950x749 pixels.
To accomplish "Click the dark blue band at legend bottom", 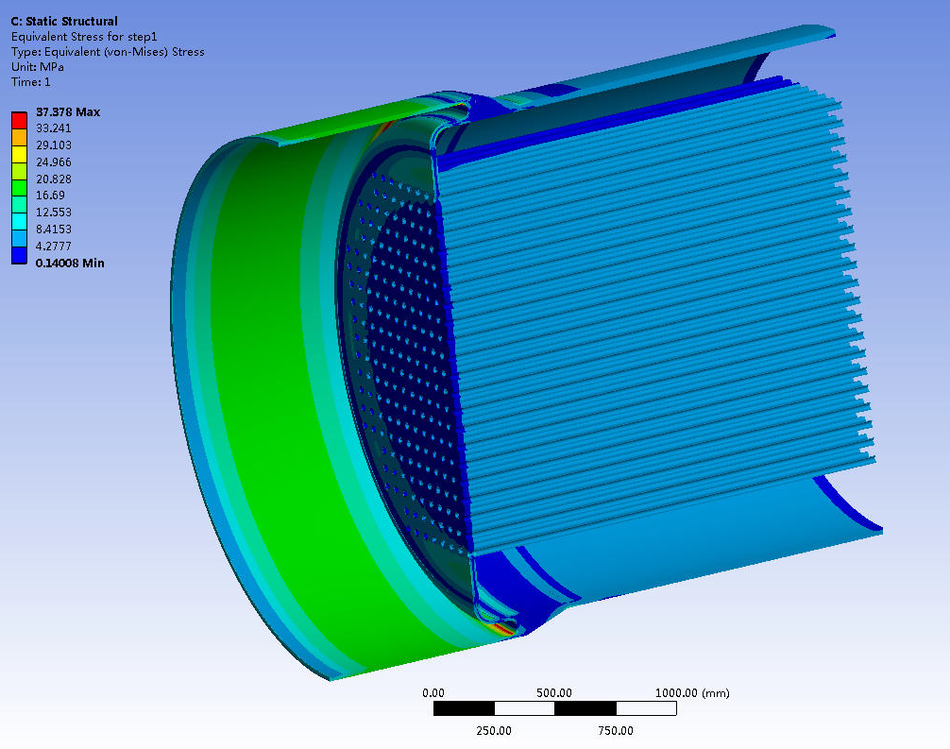I will (19, 254).
